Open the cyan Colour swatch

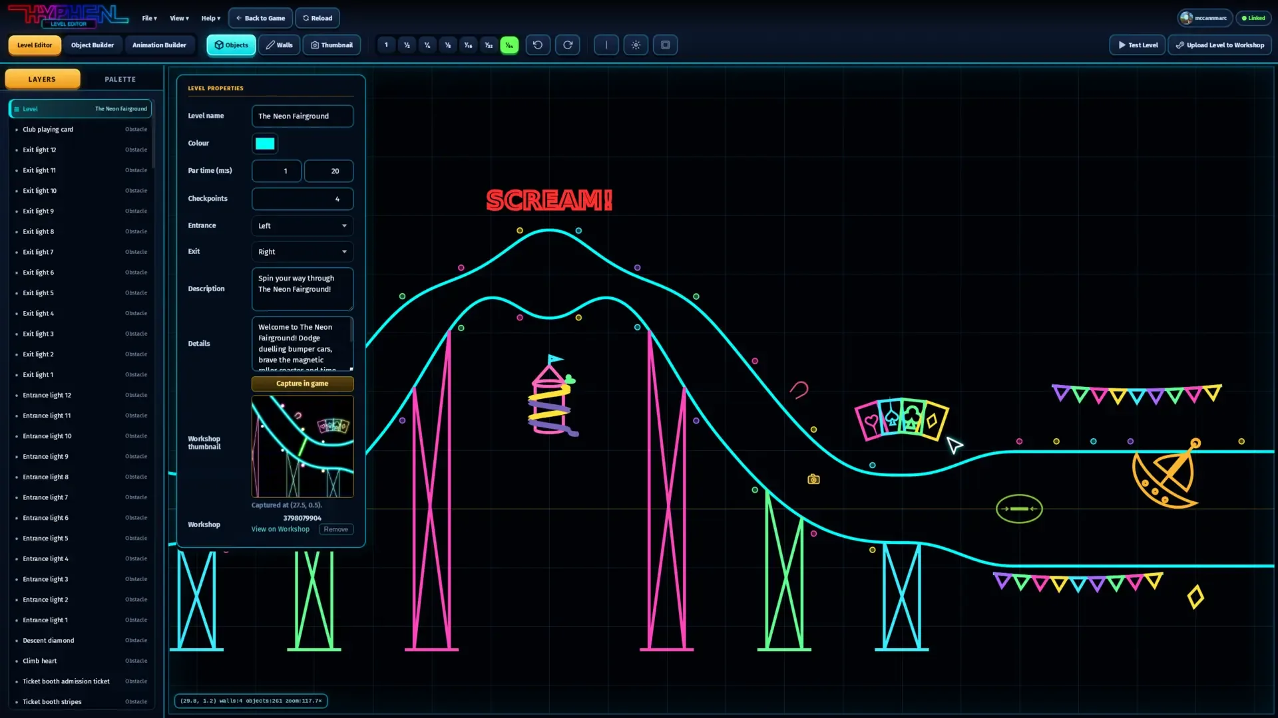pos(265,144)
